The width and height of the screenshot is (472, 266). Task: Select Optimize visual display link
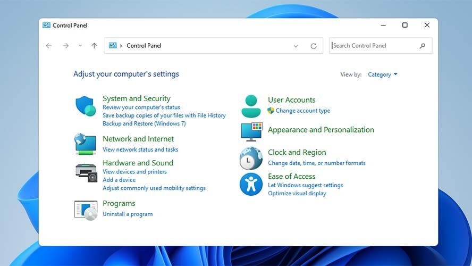tap(297, 193)
